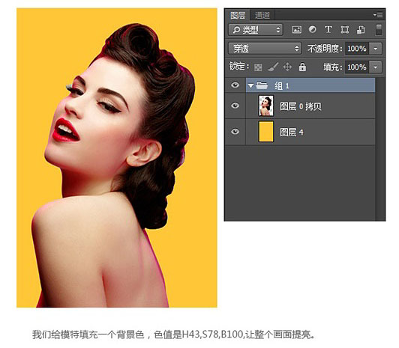Screen dimensions: 399x348
Task: Collapse the 组 1 group triangle
Action: point(250,85)
